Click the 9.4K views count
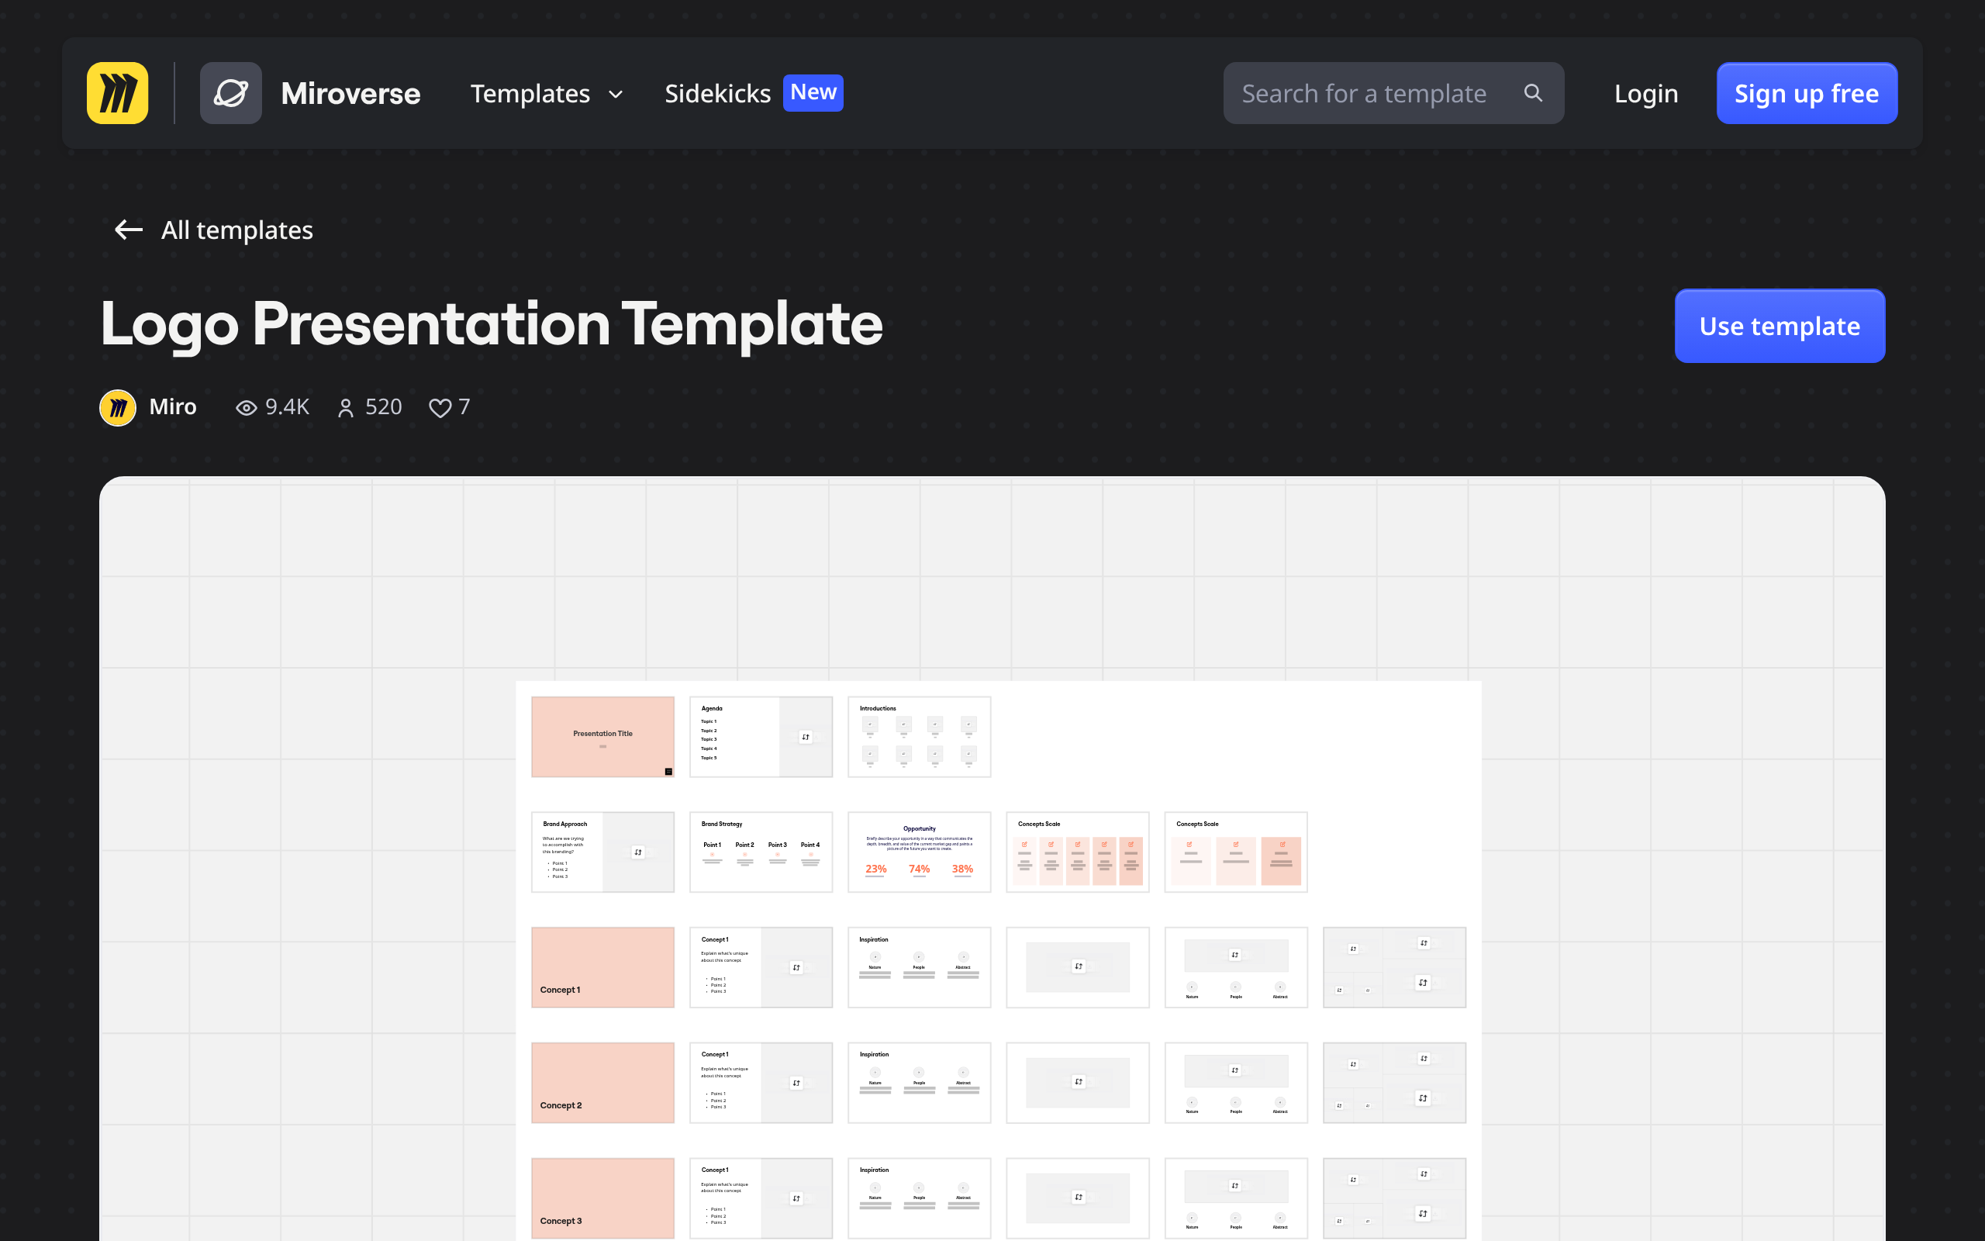This screenshot has width=1985, height=1241. point(287,407)
